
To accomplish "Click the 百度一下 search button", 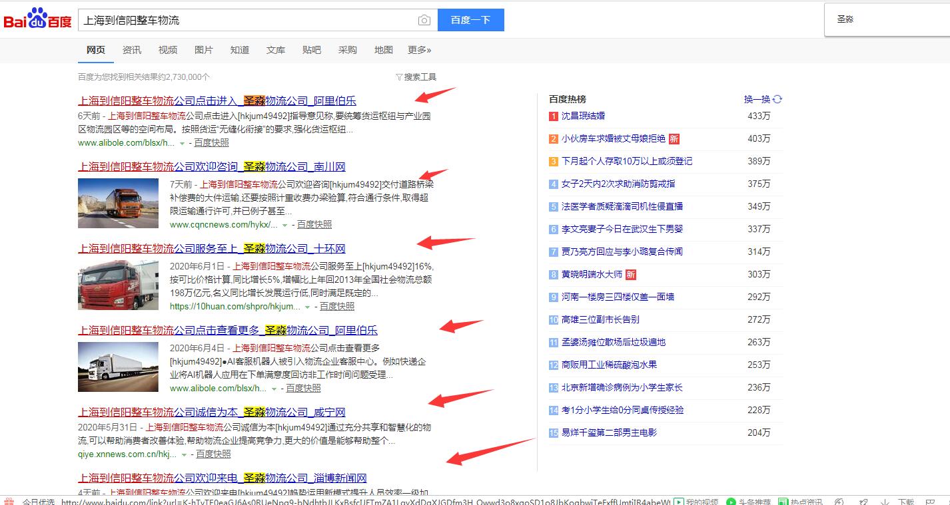I will tap(471, 20).
